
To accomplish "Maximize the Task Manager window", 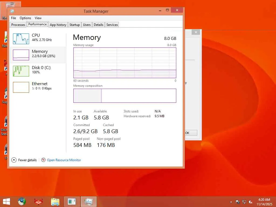I will tap(167, 10).
